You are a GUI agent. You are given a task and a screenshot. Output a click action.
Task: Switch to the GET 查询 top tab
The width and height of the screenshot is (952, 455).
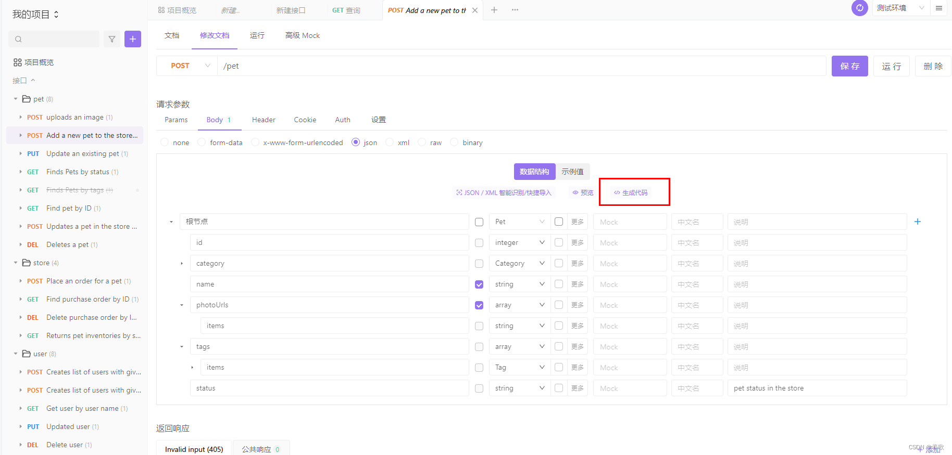(x=346, y=10)
